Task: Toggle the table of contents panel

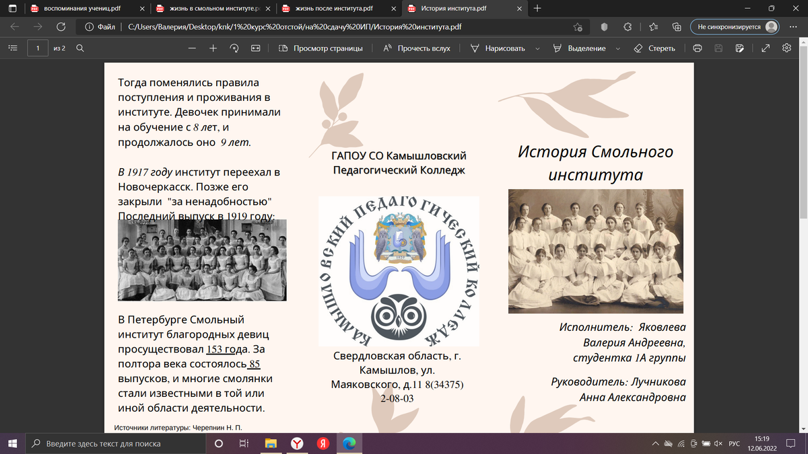Action: click(13, 48)
